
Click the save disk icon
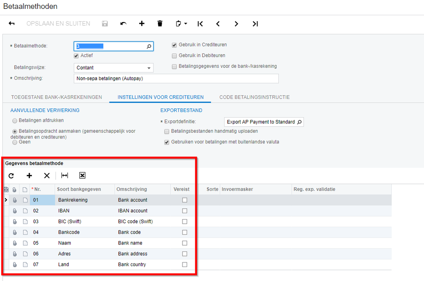coord(105,23)
